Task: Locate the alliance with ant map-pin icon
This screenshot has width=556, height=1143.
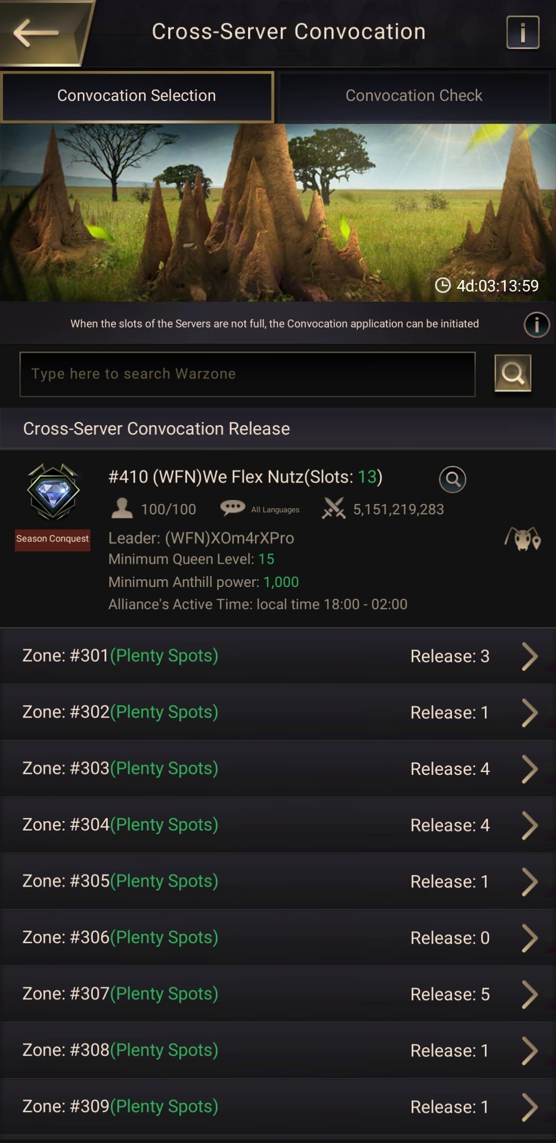Action: click(x=523, y=539)
